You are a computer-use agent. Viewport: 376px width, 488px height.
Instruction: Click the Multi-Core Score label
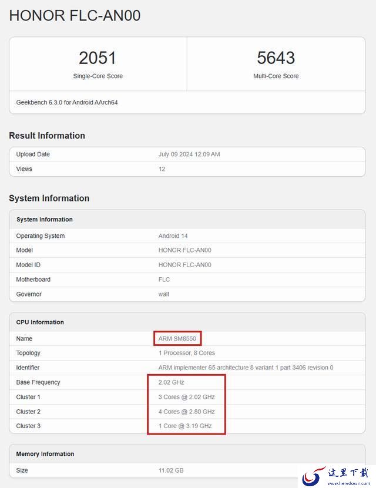[x=276, y=76]
